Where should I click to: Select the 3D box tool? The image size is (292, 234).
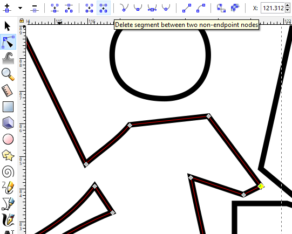pyautogui.click(x=8, y=123)
